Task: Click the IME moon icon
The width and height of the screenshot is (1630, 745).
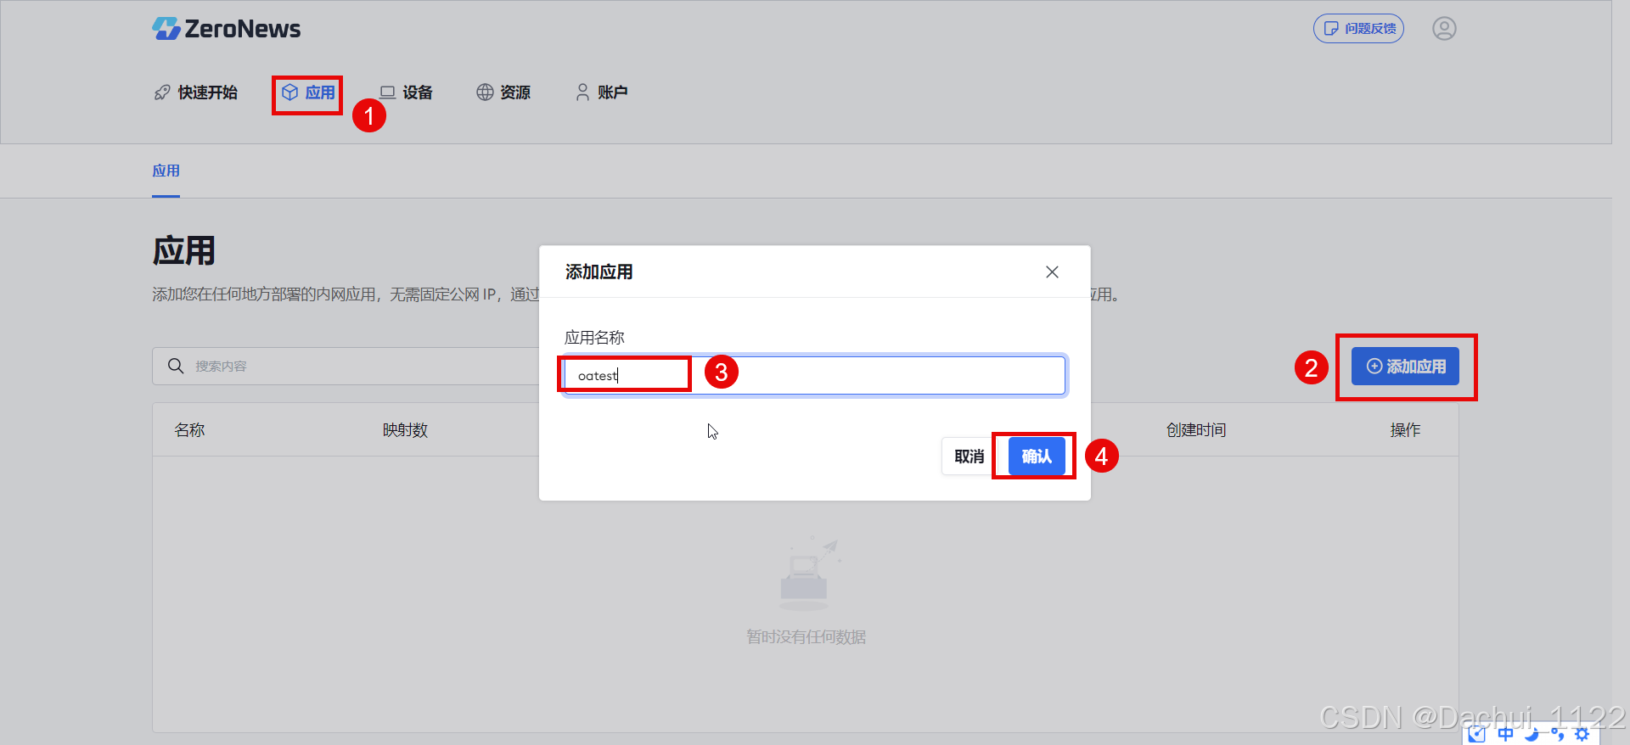Action: tap(1532, 735)
